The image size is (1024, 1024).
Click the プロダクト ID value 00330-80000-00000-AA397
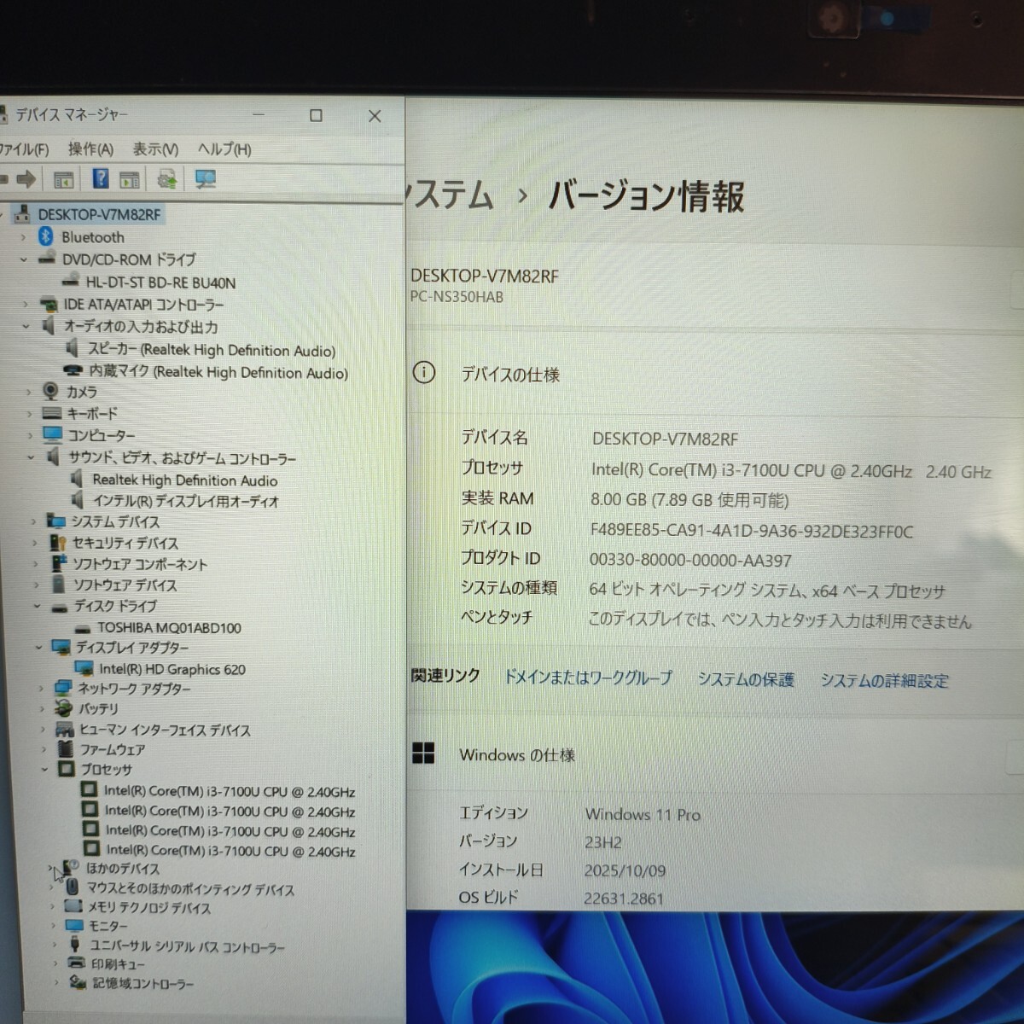690,561
